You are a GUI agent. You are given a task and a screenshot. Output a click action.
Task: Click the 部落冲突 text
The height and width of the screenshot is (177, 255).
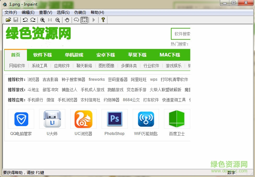click(x=50, y=90)
